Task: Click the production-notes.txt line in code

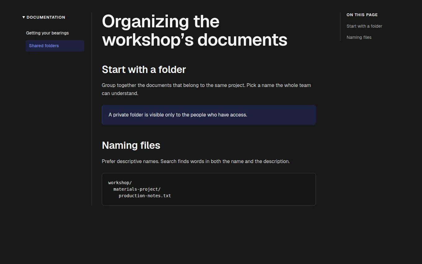Action: pos(145,196)
